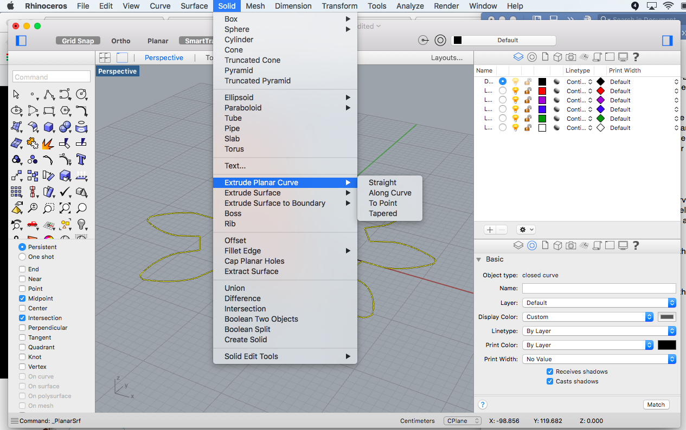
Task: Click the Layouts... button
Action: click(x=447, y=58)
